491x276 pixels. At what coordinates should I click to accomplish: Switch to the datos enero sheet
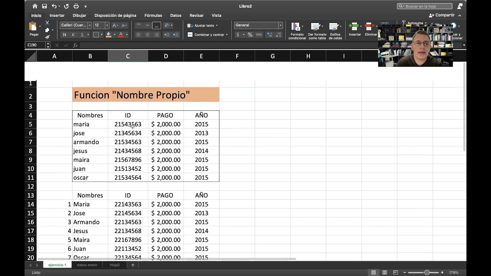(87, 265)
